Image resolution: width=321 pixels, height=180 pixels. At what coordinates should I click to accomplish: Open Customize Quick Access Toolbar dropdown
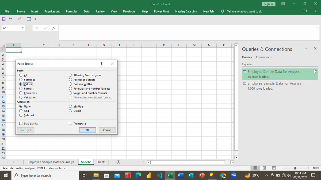click(35, 19)
